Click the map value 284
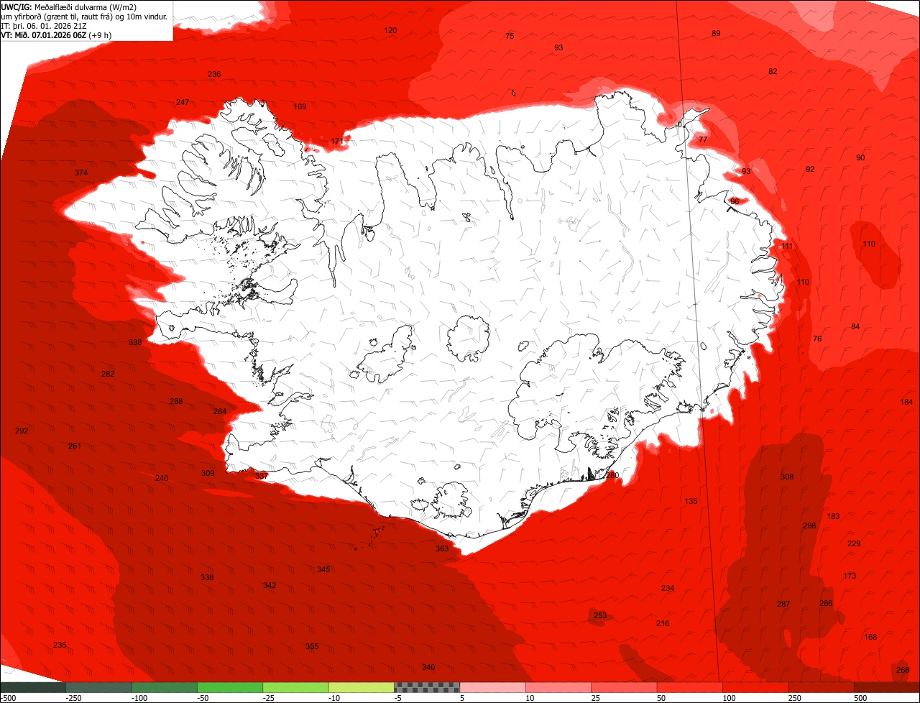Viewport: 920px width, 703px height. tap(220, 411)
